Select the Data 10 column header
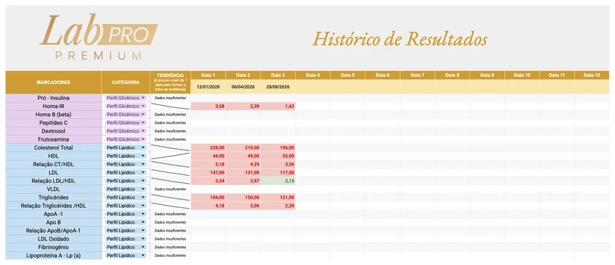 click(522, 75)
